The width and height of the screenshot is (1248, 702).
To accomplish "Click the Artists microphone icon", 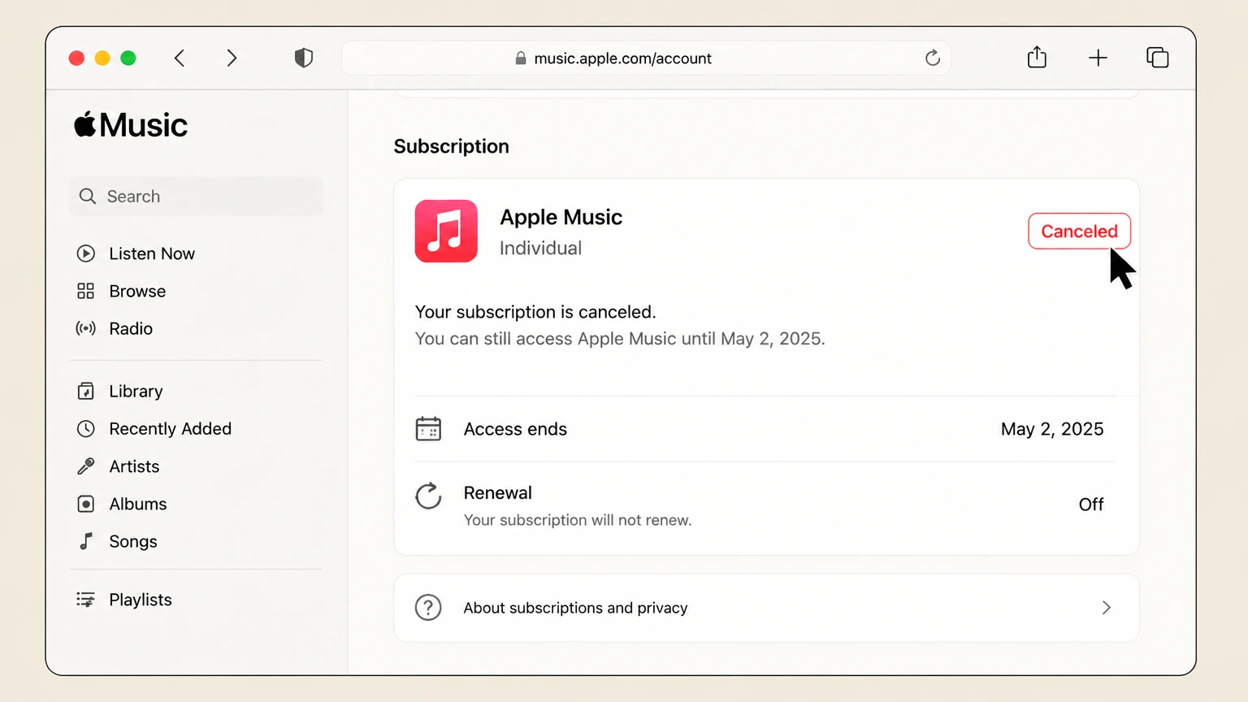I will [x=86, y=466].
